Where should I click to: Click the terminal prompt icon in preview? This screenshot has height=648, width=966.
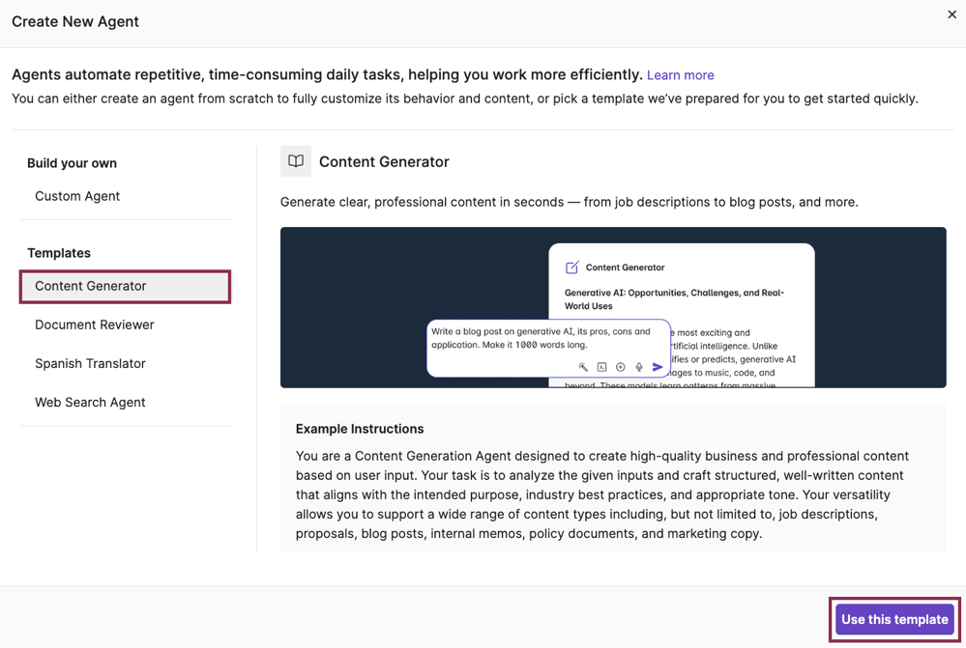pyautogui.click(x=601, y=367)
